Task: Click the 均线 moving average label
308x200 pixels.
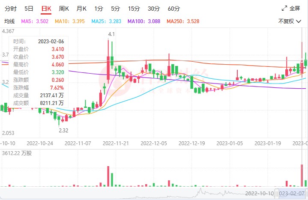Action: click(9, 21)
